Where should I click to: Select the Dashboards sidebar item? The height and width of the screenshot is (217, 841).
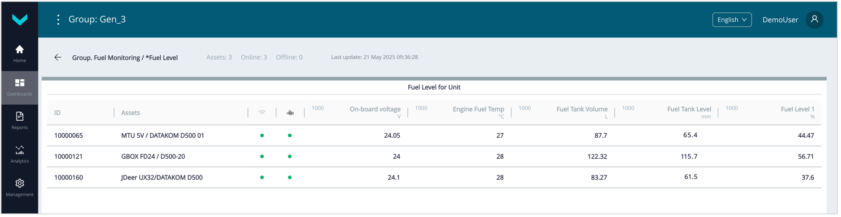(20, 87)
